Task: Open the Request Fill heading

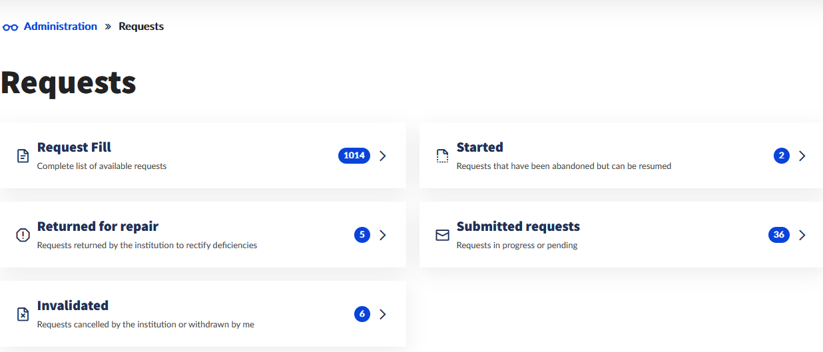Action: 74,147
